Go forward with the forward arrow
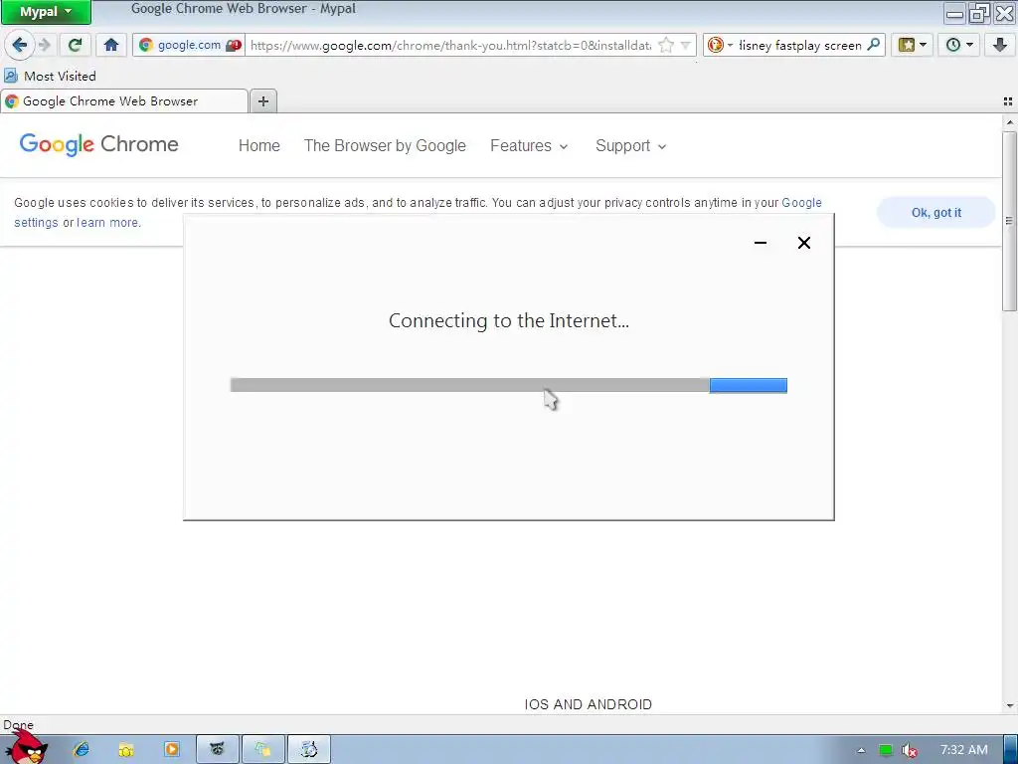Viewport: 1018px width, 764px height. click(44, 45)
